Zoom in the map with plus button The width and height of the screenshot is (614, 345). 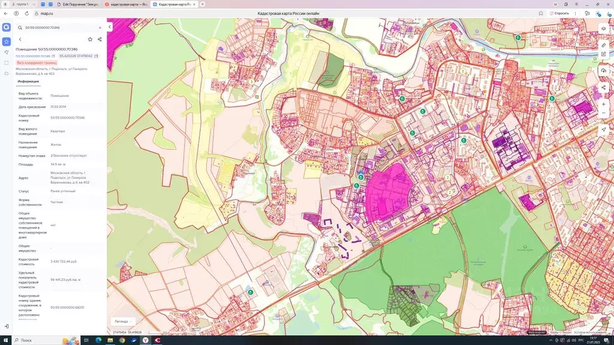pos(603,104)
